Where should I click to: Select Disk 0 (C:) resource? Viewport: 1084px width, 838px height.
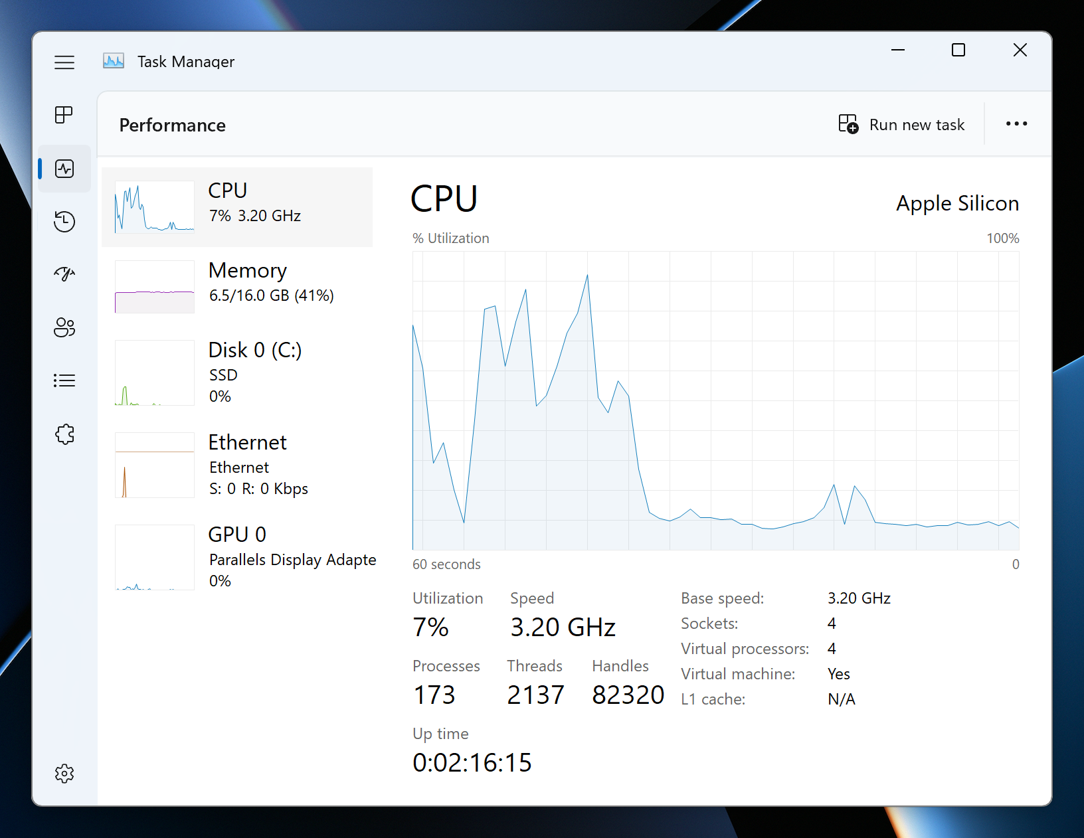coord(237,372)
